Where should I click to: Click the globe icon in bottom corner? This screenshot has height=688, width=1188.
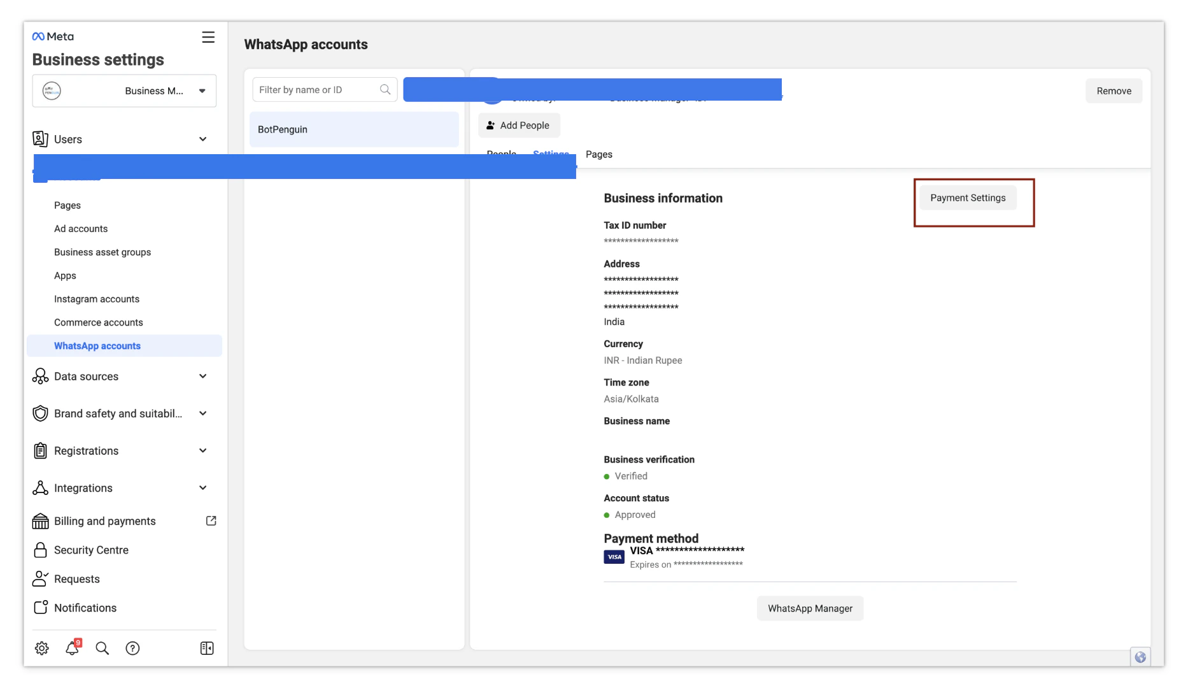(1140, 657)
